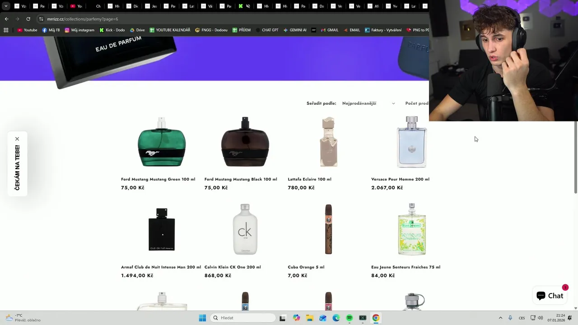Expand the browser tab search dropdown
578x325 pixels.
tap(6, 6)
